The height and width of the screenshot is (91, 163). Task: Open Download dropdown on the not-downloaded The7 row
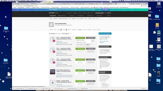pyautogui.click(x=80, y=49)
